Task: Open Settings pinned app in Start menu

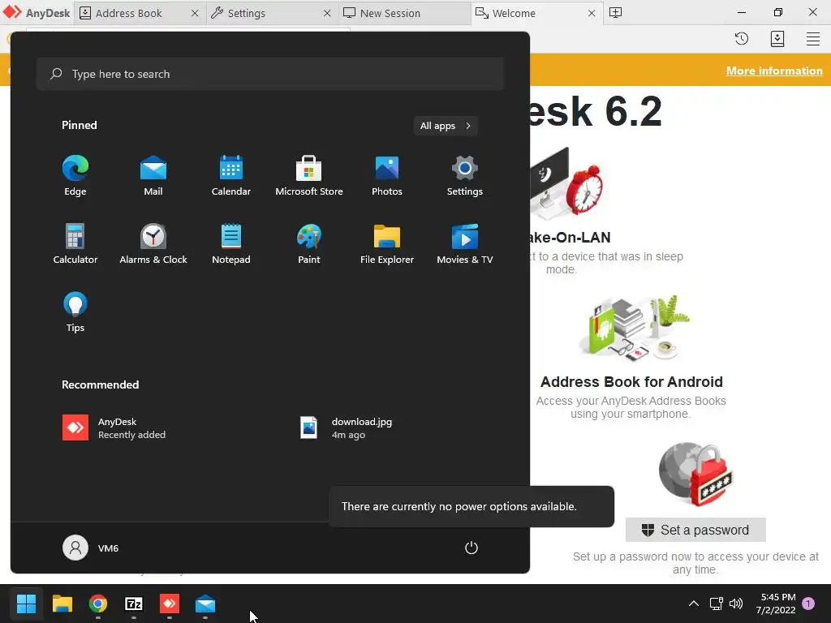Action: click(465, 176)
